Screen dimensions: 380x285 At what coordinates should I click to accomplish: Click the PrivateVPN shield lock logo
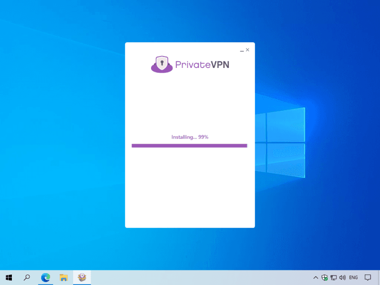[162, 64]
